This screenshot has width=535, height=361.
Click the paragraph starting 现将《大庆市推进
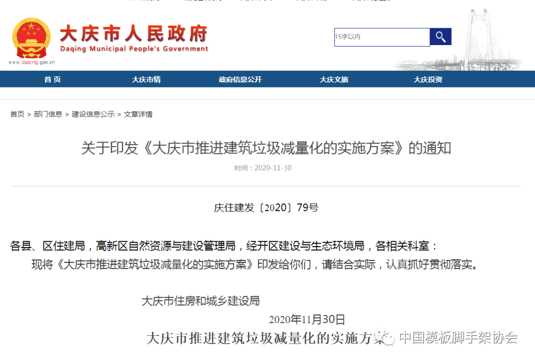[x=256, y=264]
